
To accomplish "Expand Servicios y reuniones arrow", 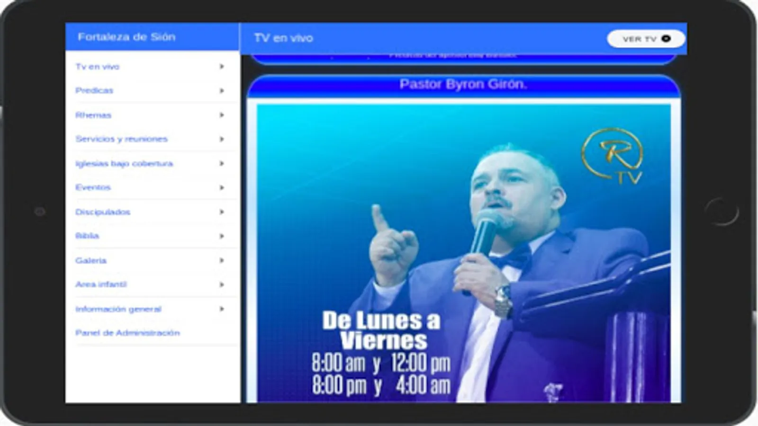I will pyautogui.click(x=222, y=139).
